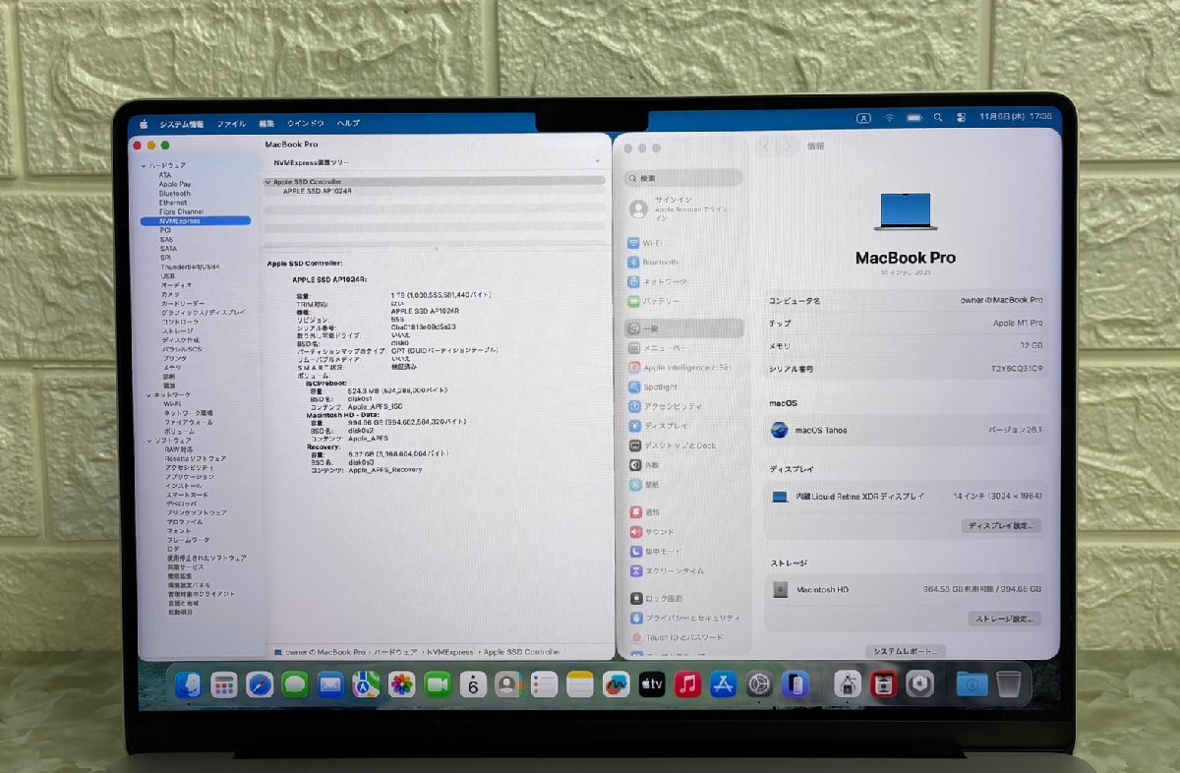Open Wi-Fi status in menu bar
Screen dimensions: 1180x773
889,117
